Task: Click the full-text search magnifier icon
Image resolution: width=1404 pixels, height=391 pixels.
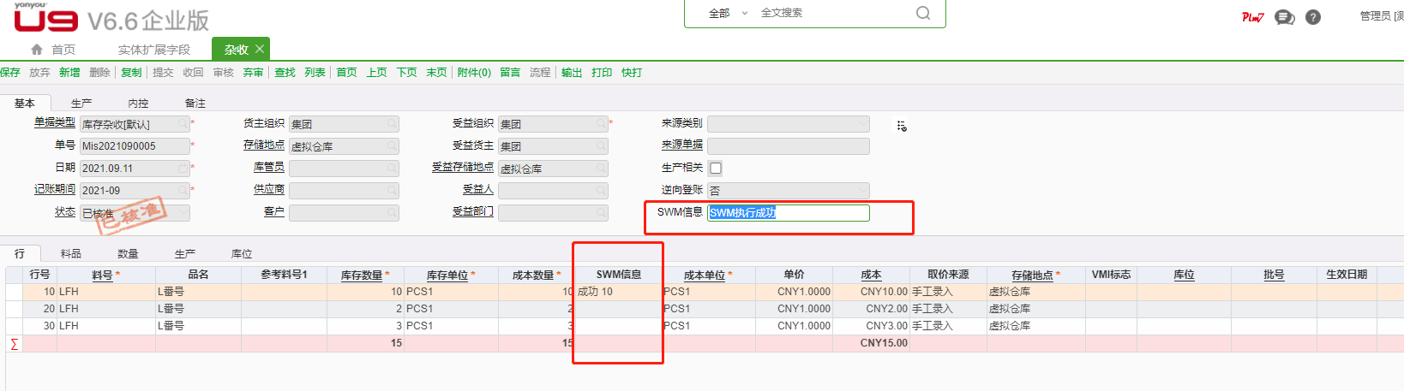Action: [922, 13]
